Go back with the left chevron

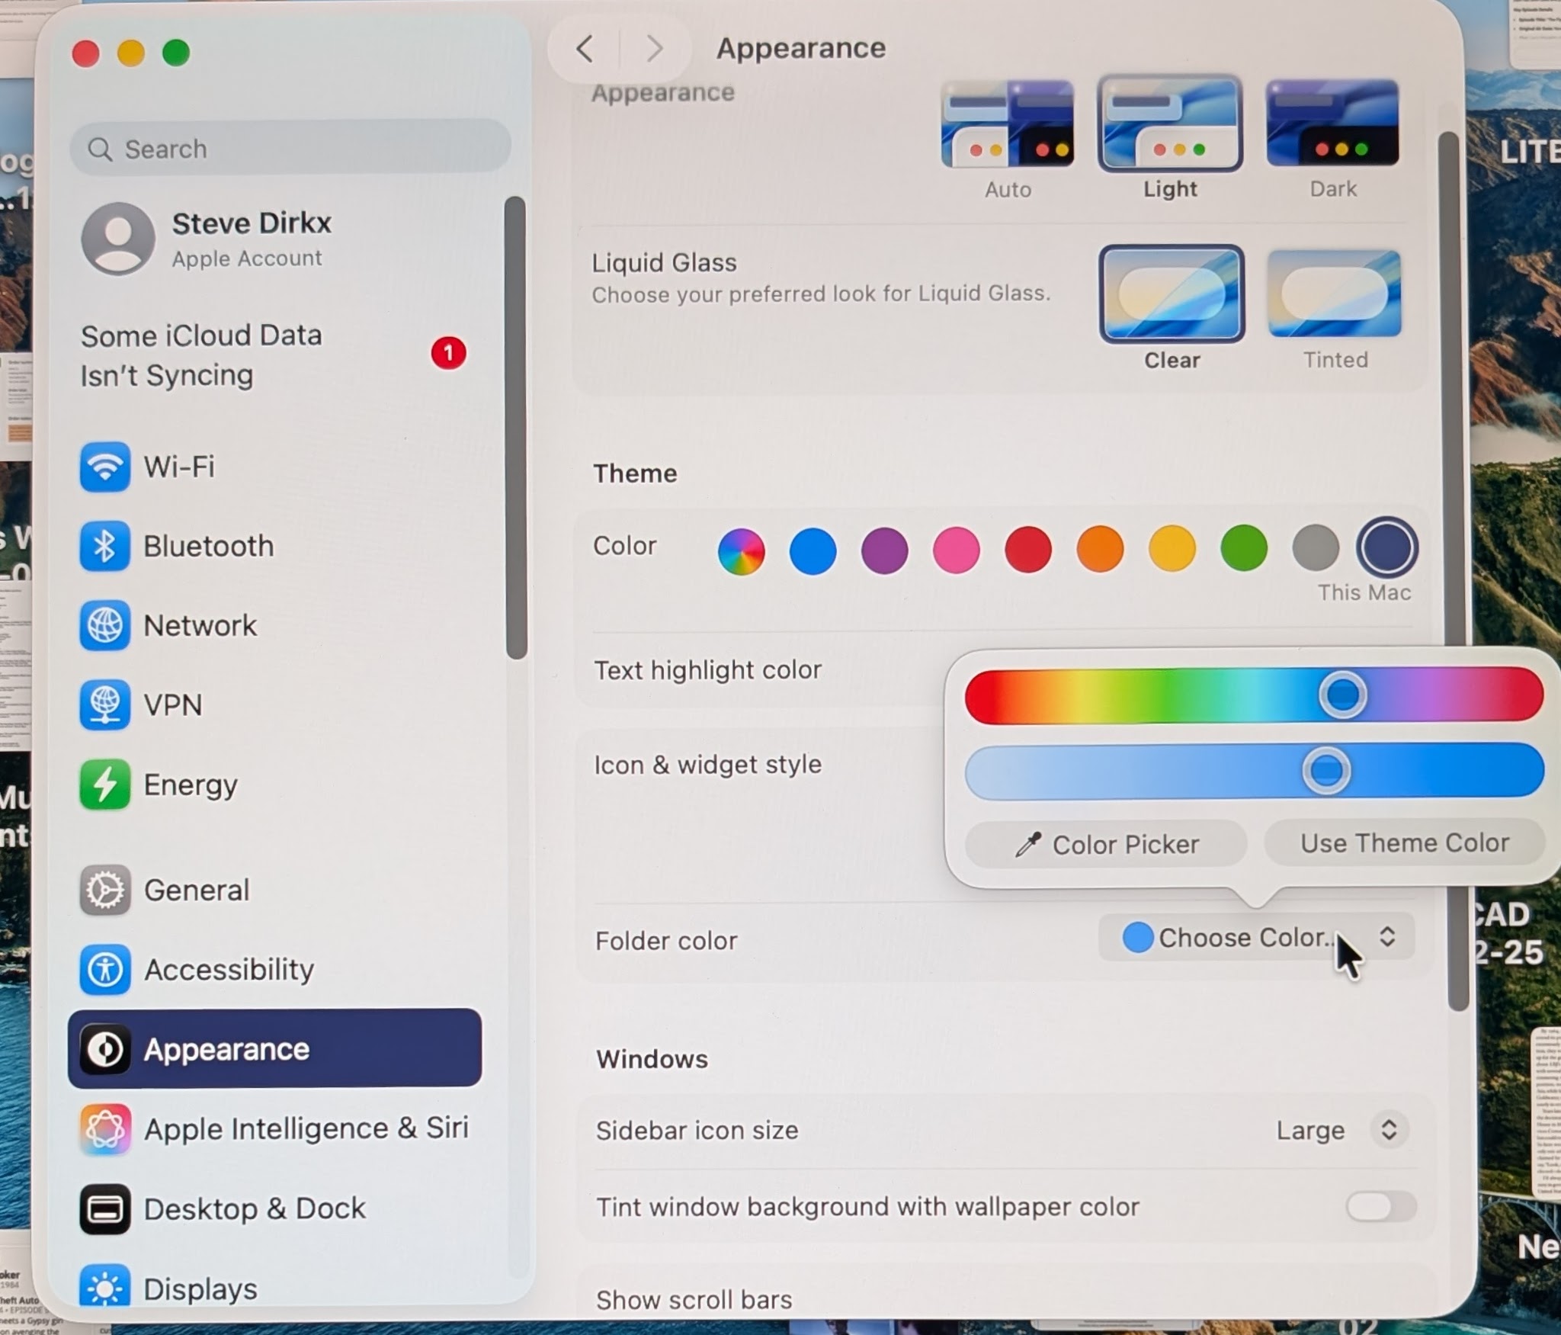(x=585, y=49)
